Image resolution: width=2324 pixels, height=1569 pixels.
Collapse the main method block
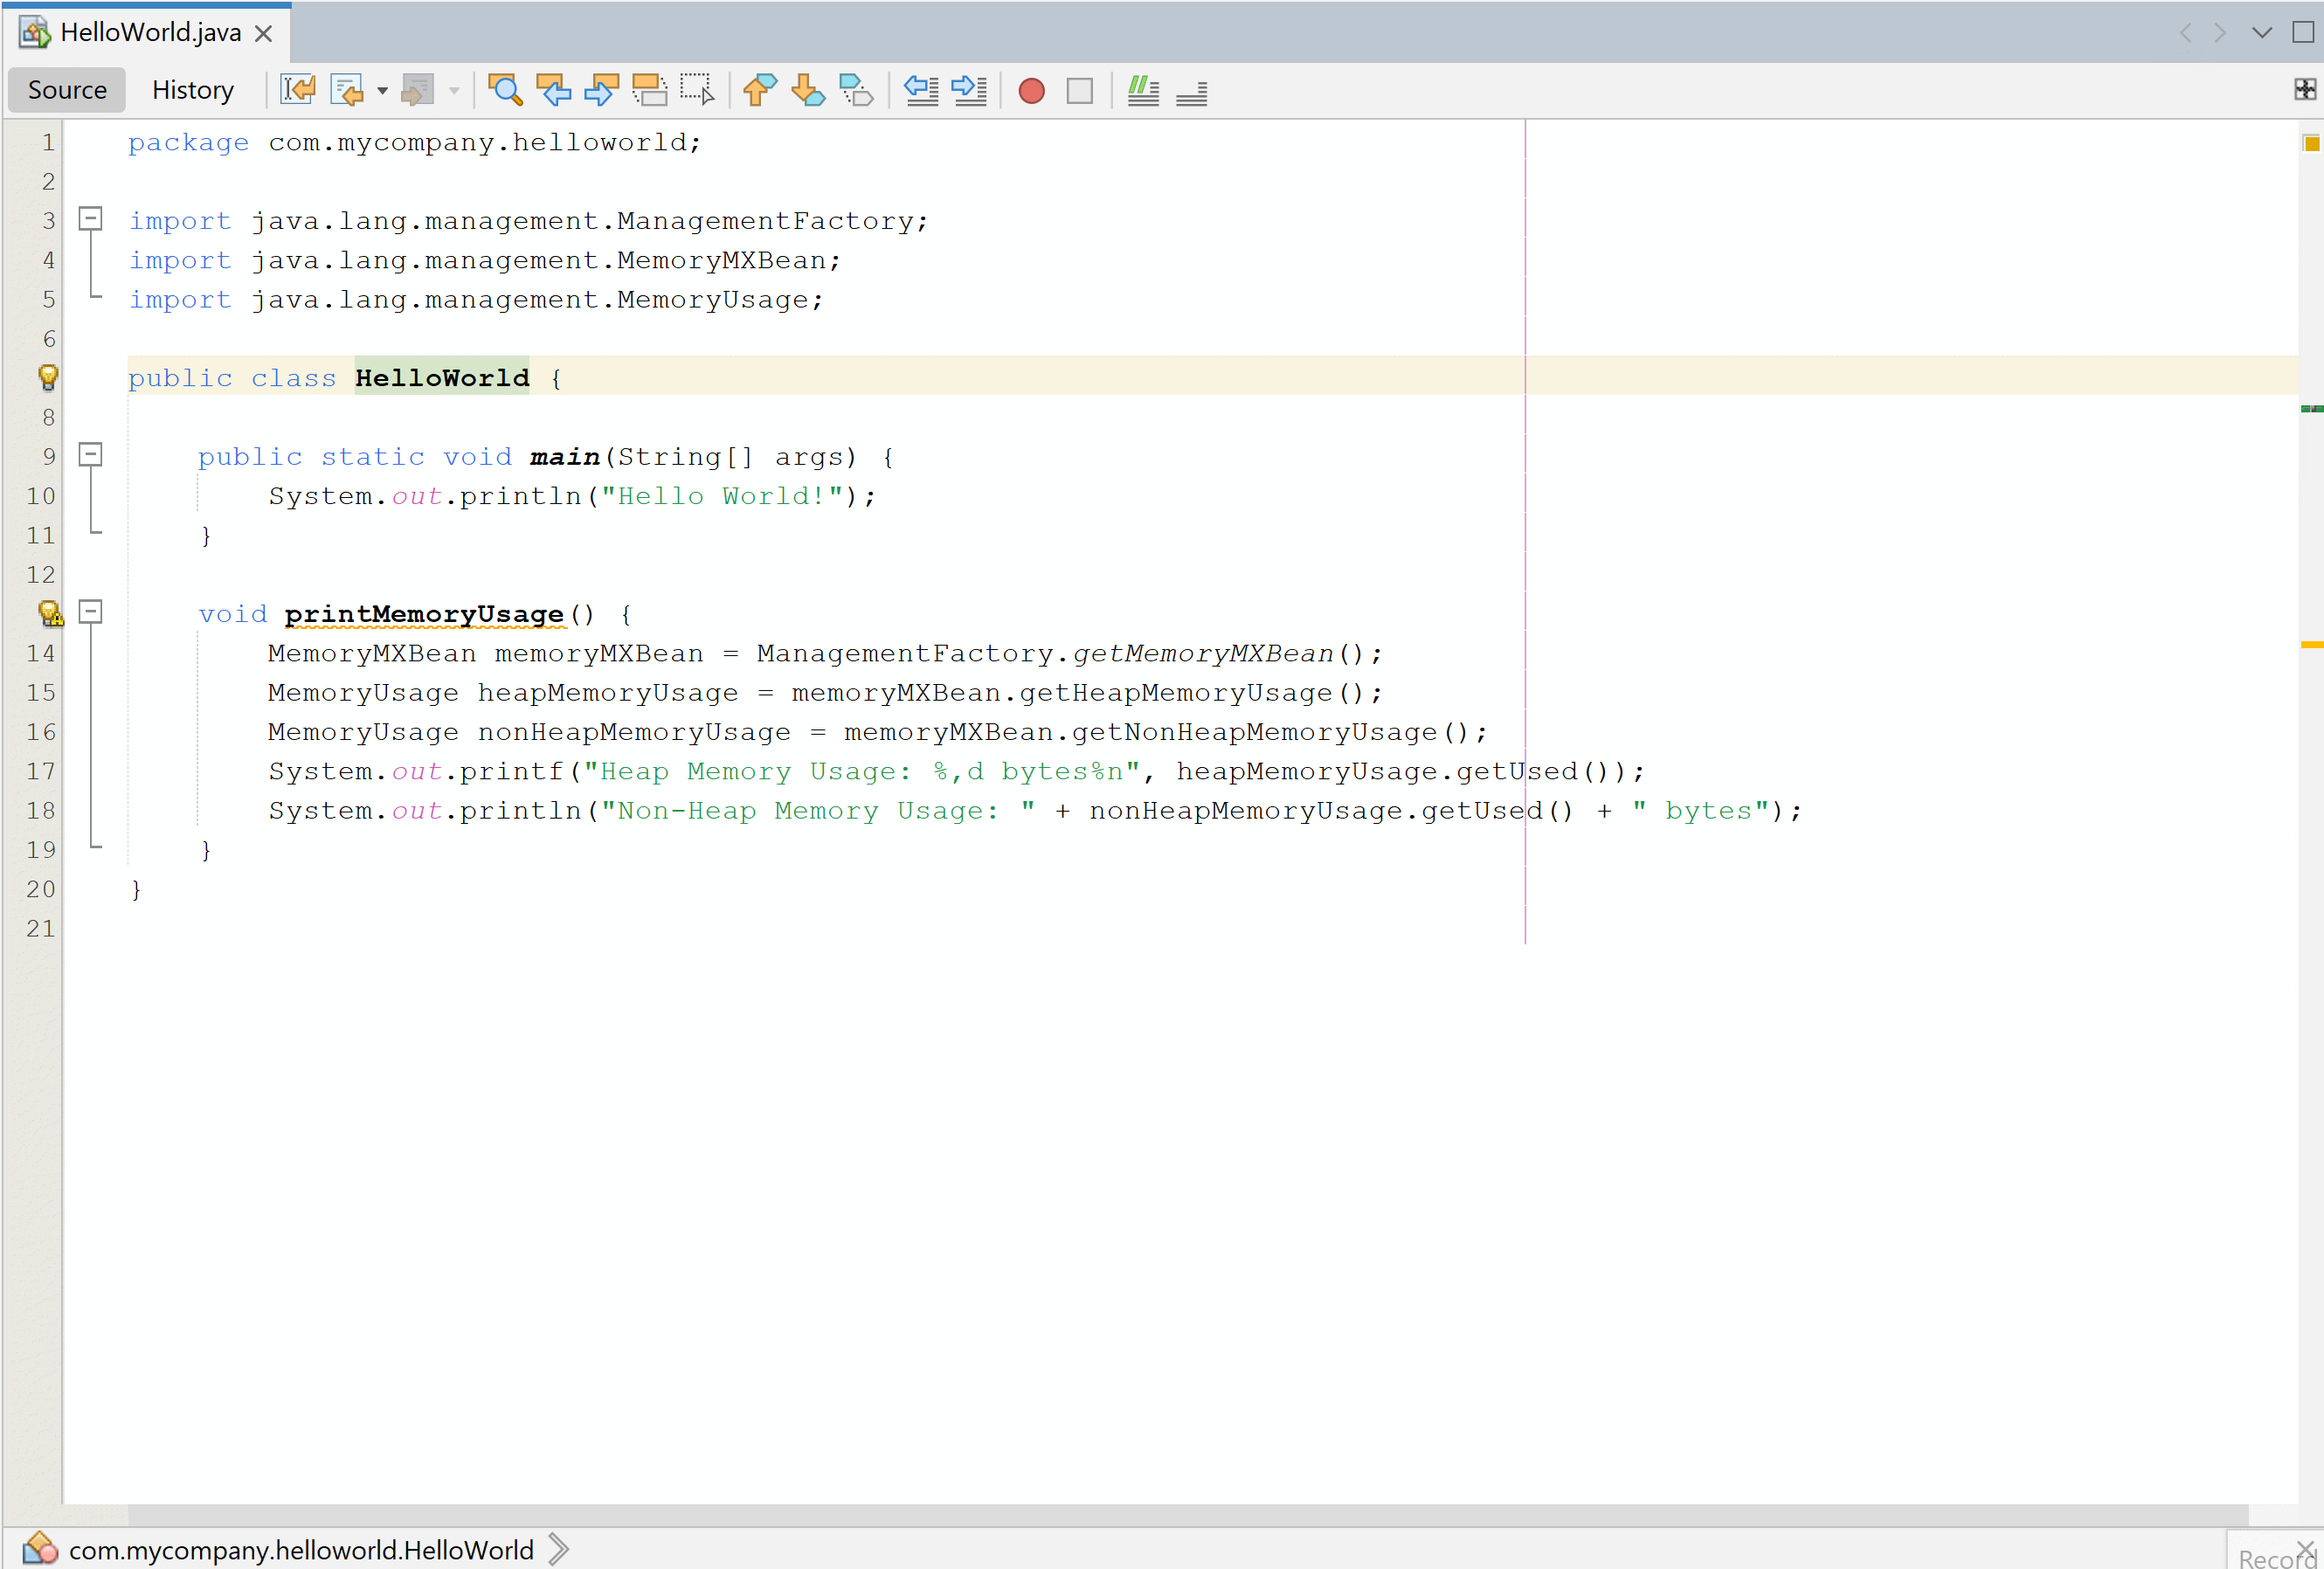pyautogui.click(x=89, y=455)
